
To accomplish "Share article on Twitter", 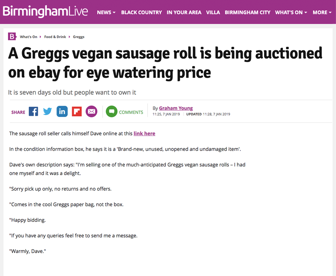I will (x=48, y=112).
